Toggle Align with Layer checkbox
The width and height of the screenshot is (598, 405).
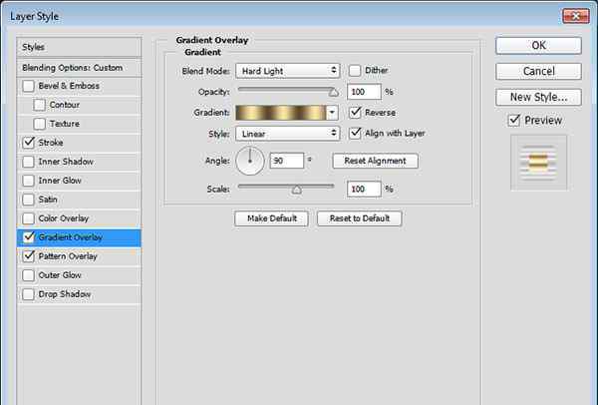click(355, 134)
